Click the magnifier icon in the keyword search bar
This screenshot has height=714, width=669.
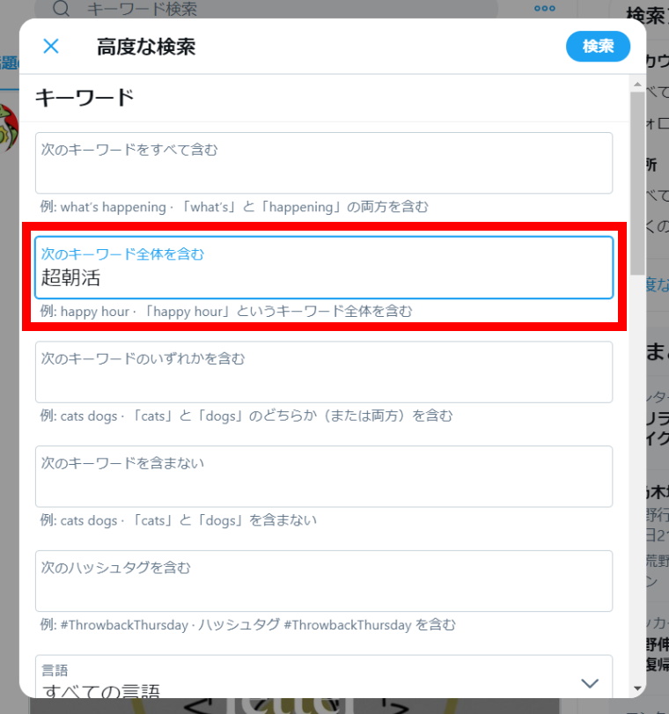61,8
